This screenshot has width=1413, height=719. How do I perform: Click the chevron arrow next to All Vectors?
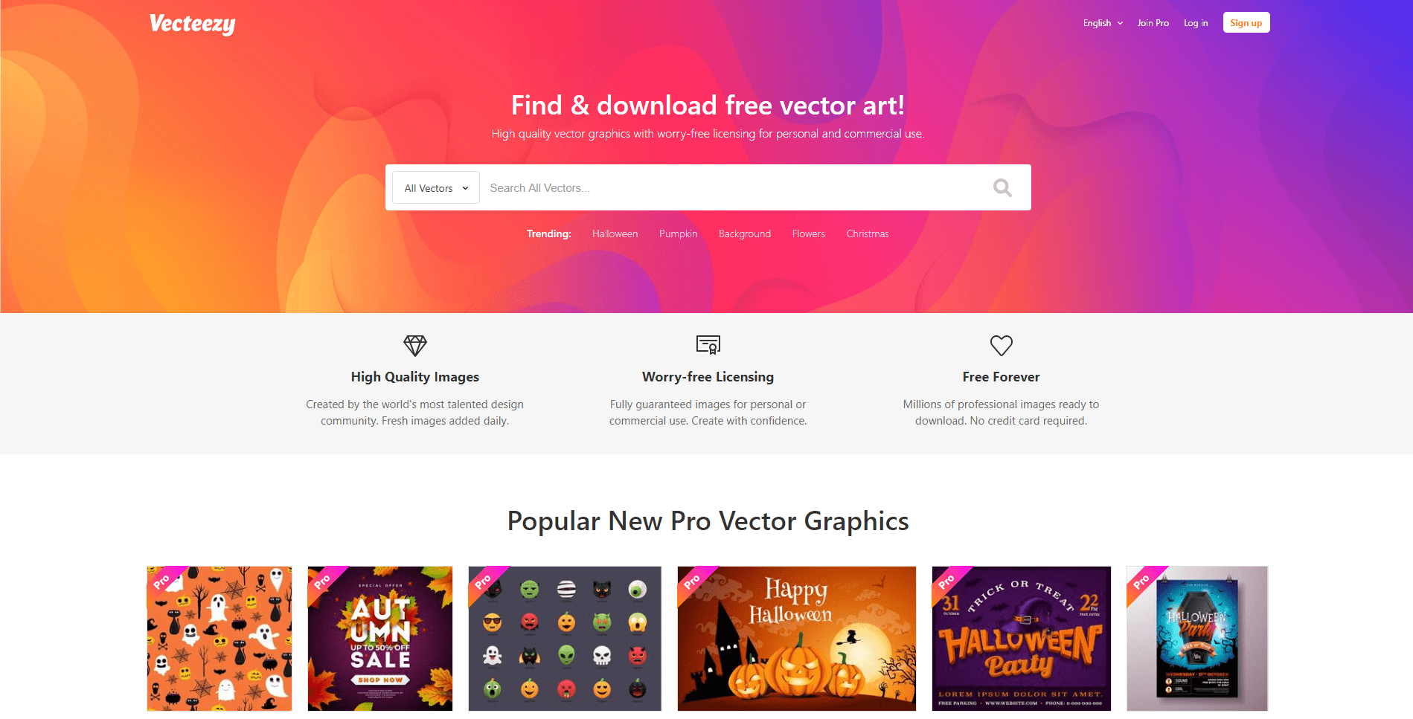pyautogui.click(x=465, y=188)
